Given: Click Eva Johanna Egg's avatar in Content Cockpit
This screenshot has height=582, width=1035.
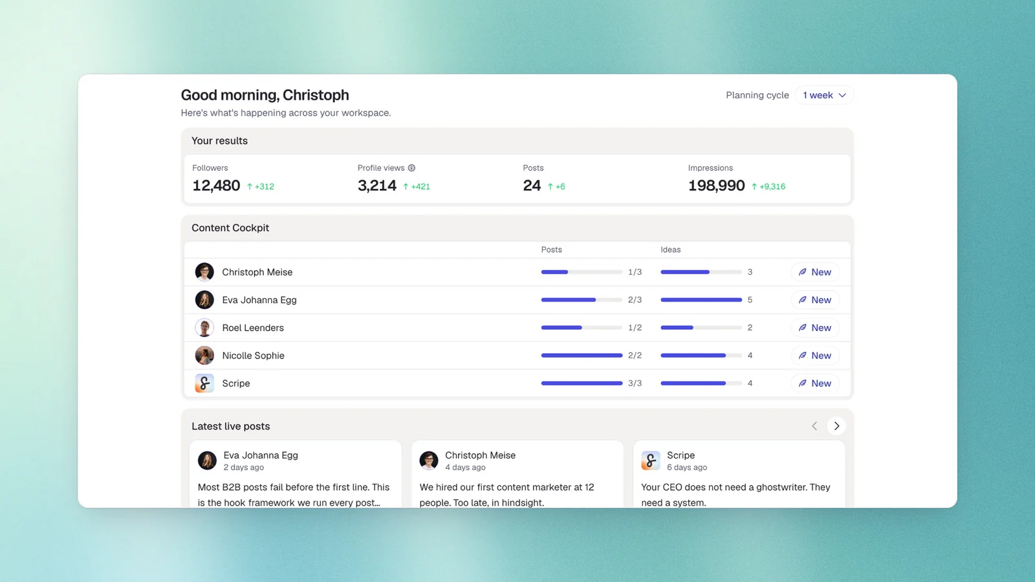Looking at the screenshot, I should point(204,300).
